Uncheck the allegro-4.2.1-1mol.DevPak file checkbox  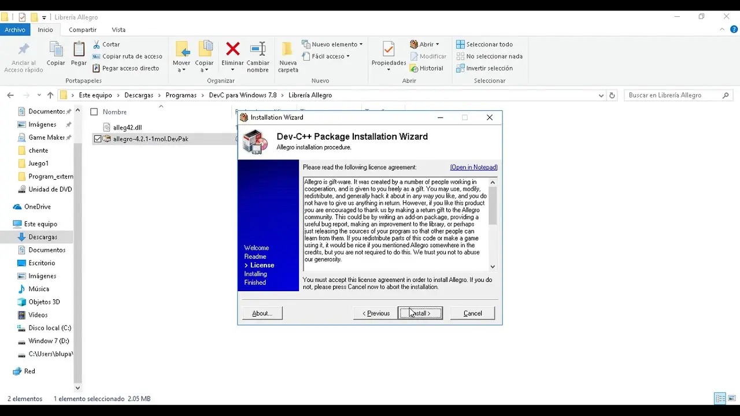click(x=98, y=139)
